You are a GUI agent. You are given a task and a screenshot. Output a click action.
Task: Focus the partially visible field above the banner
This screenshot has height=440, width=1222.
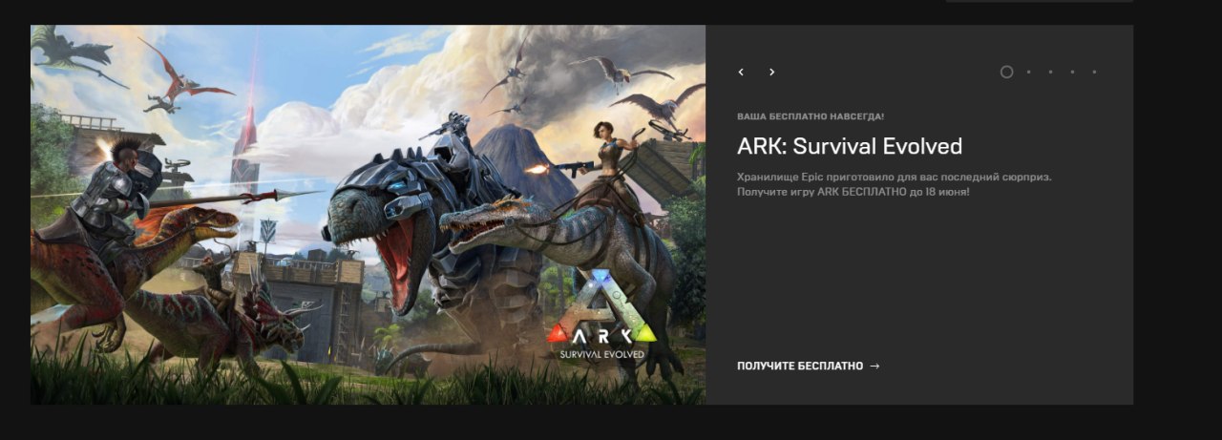(x=1039, y=1)
